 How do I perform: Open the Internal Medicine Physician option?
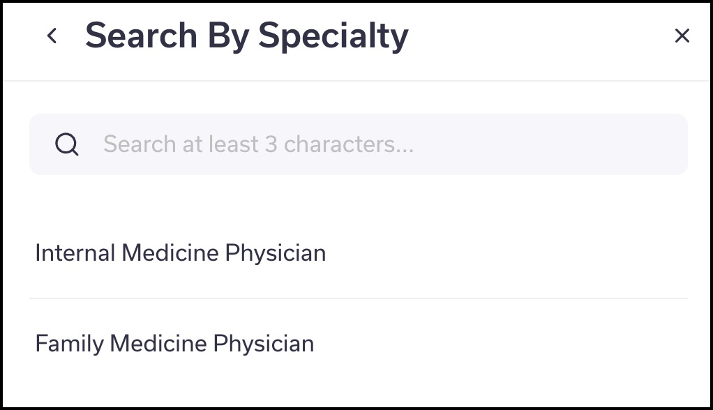click(359, 252)
